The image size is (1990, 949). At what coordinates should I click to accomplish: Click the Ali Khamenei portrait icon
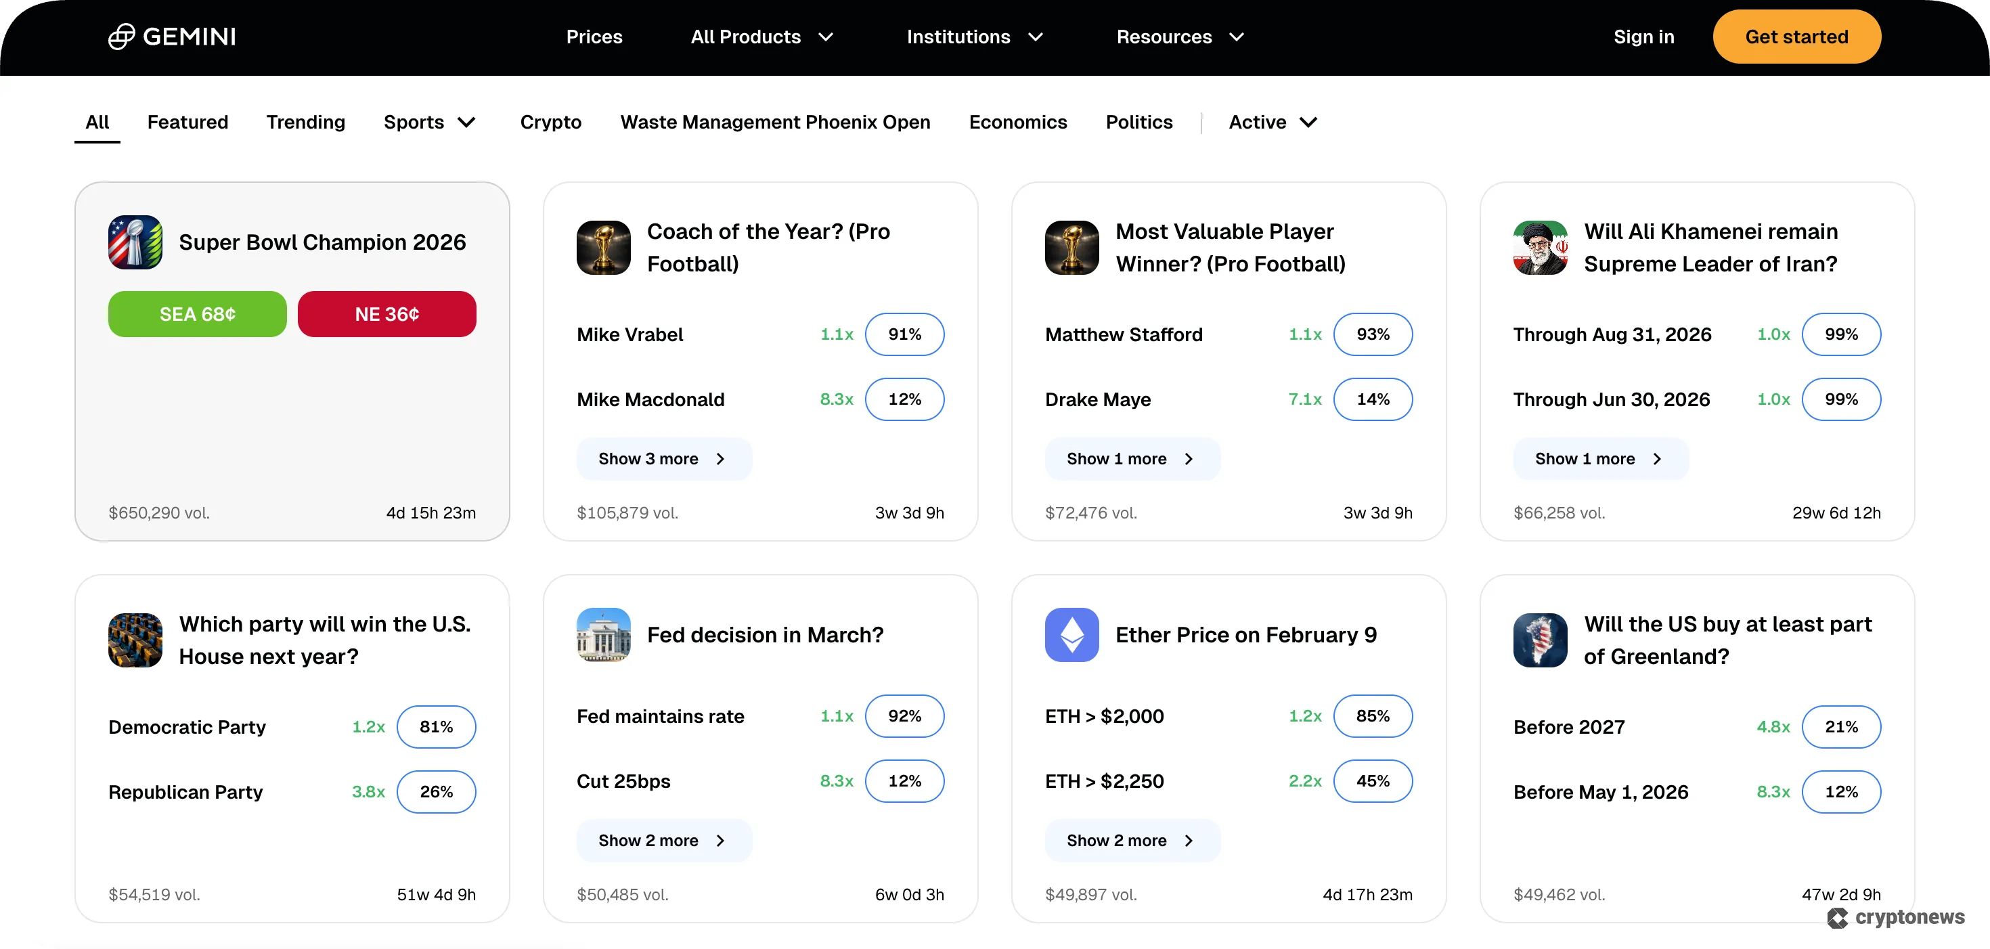tap(1540, 247)
